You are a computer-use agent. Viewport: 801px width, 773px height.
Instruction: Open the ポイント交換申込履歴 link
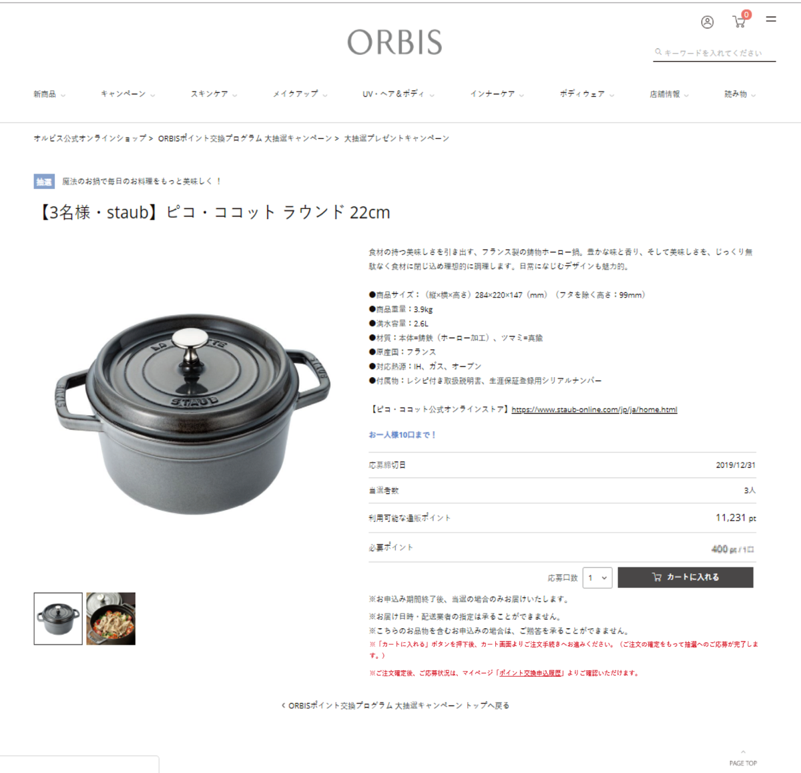pos(531,673)
